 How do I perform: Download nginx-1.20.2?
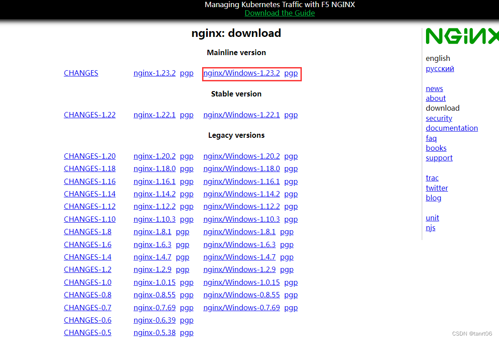pyautogui.click(x=154, y=156)
